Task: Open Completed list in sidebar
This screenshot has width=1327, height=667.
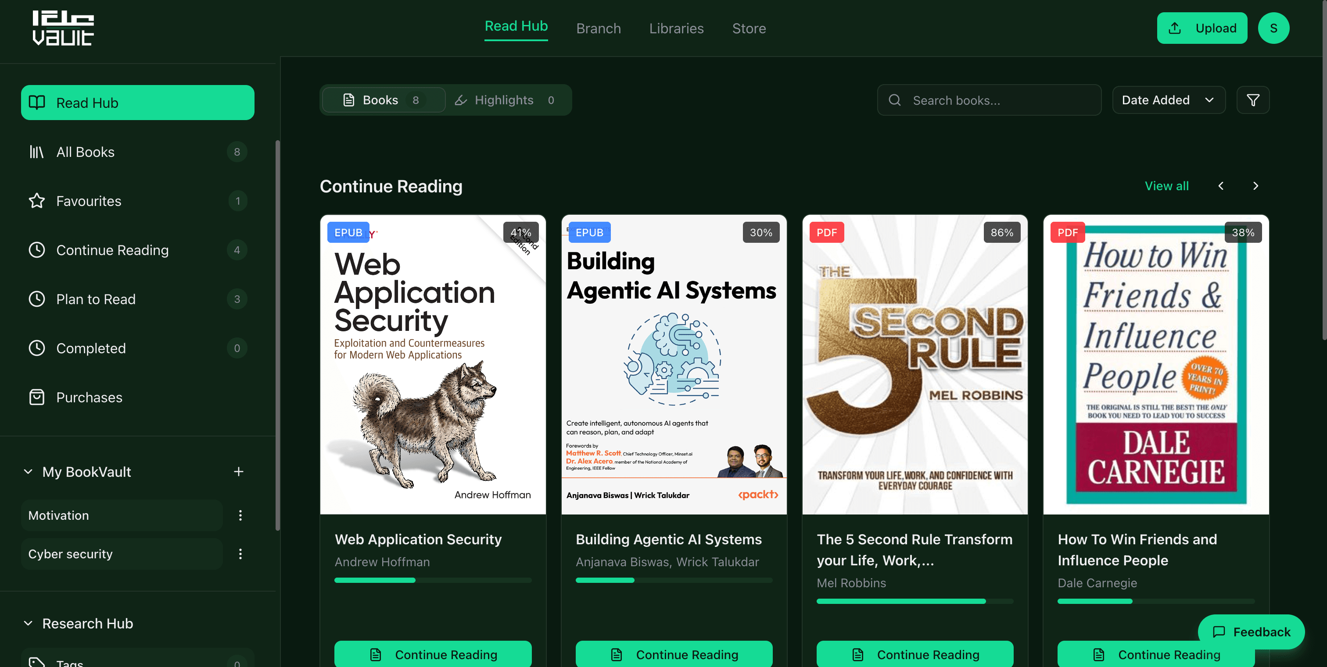Action: tap(137, 348)
